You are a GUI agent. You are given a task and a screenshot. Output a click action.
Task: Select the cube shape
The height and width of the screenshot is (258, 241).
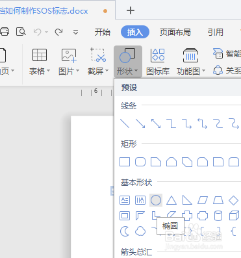(x=234, y=216)
